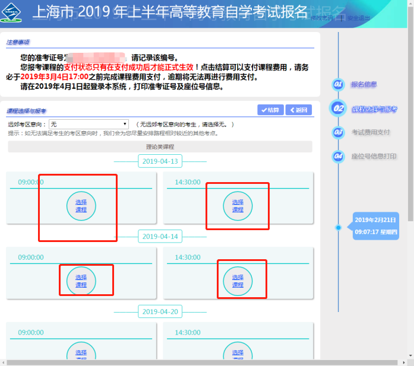Click 修改密码 in the header
This screenshot has width=414, height=366.
(x=321, y=18)
